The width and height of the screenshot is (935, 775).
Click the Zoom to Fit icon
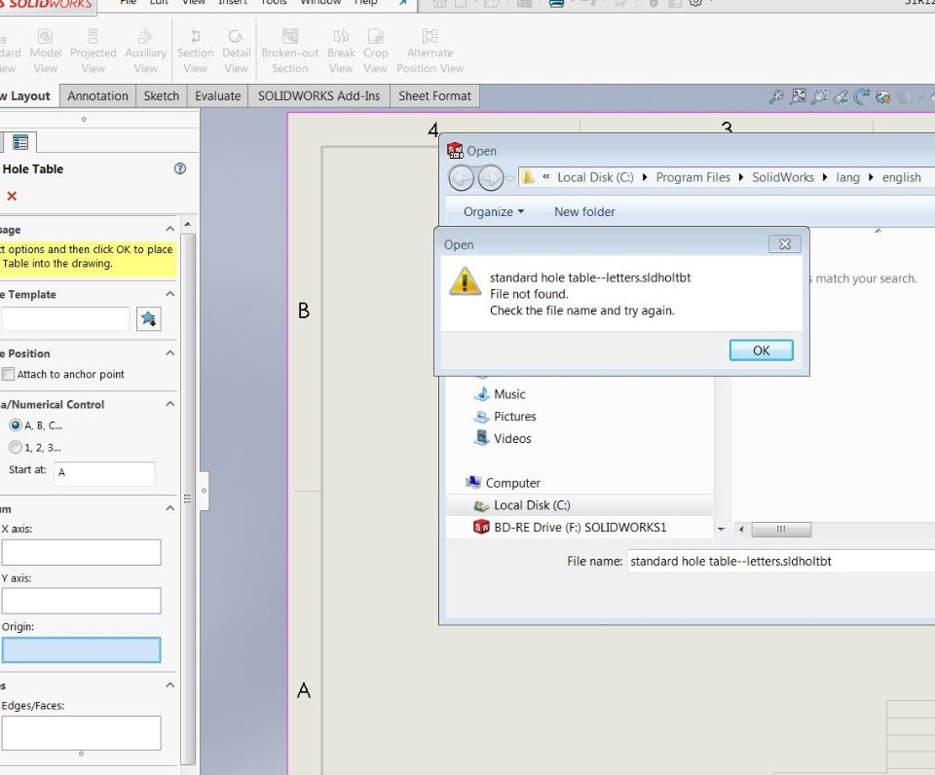[x=776, y=96]
